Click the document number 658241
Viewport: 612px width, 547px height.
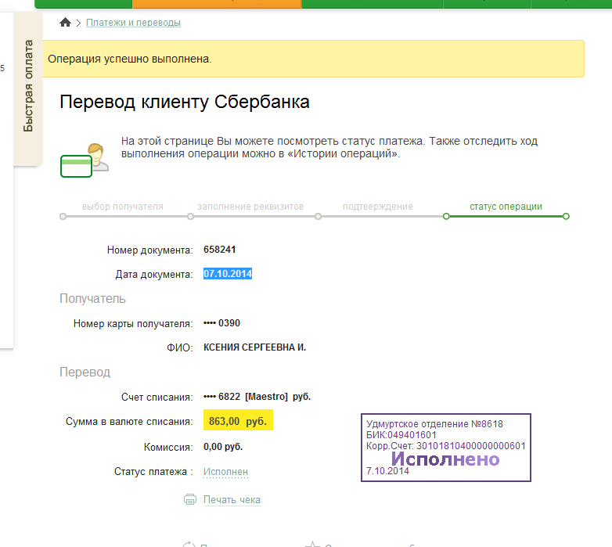click(x=220, y=250)
